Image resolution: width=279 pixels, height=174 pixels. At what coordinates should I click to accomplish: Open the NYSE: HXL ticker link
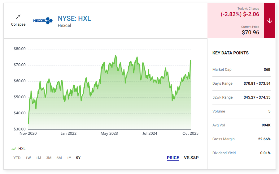point(74,19)
